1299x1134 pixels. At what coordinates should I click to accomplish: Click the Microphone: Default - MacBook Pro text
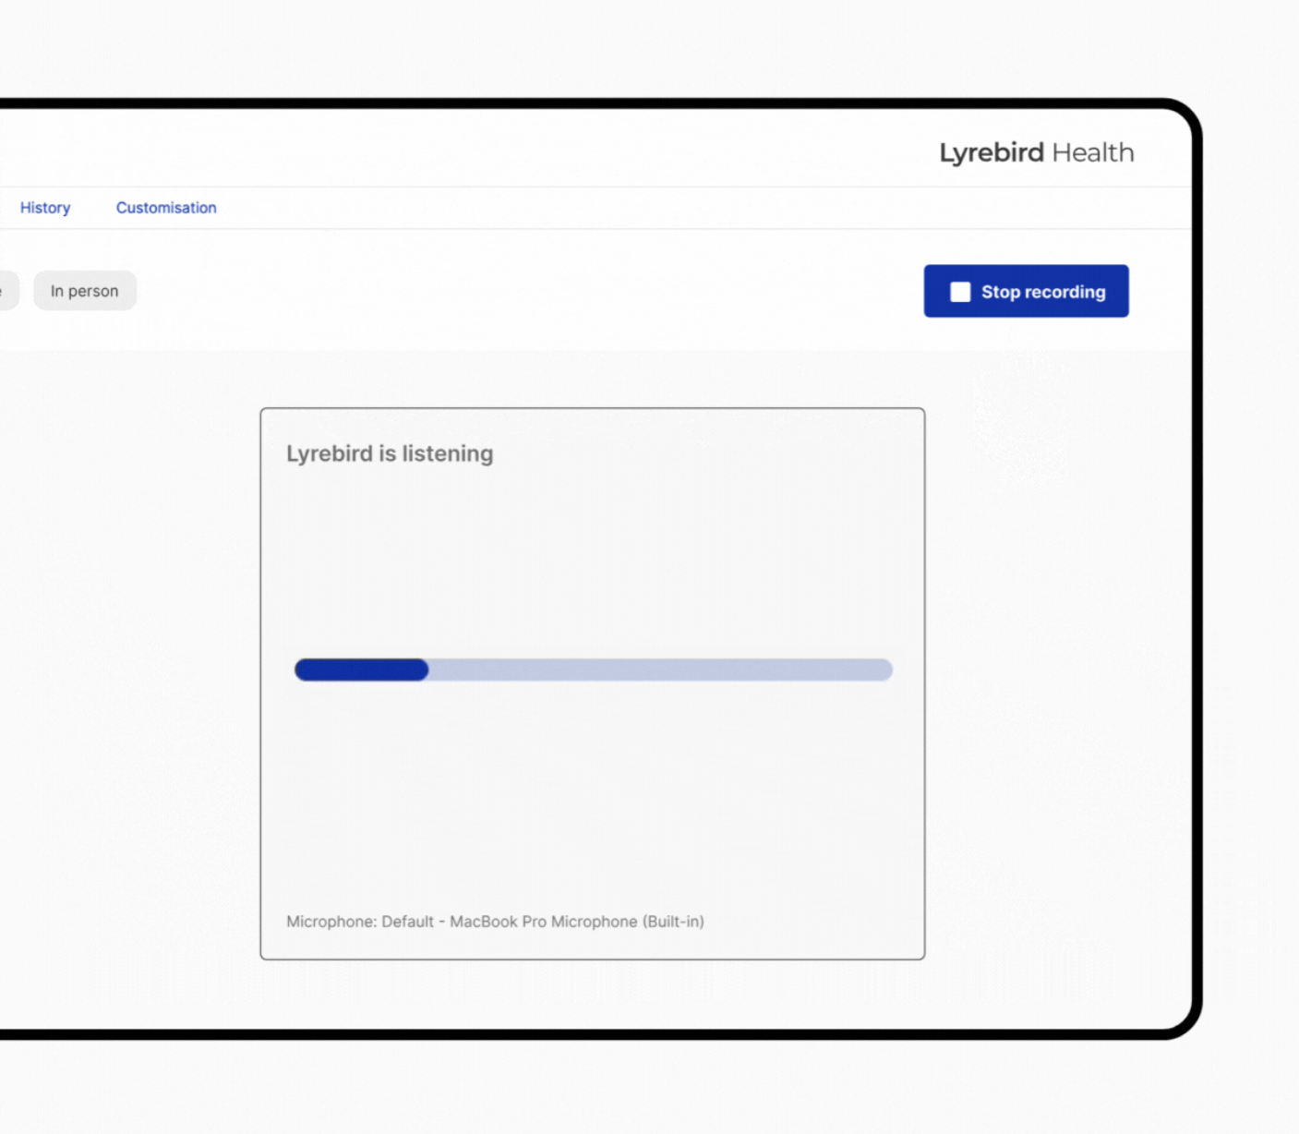(495, 922)
